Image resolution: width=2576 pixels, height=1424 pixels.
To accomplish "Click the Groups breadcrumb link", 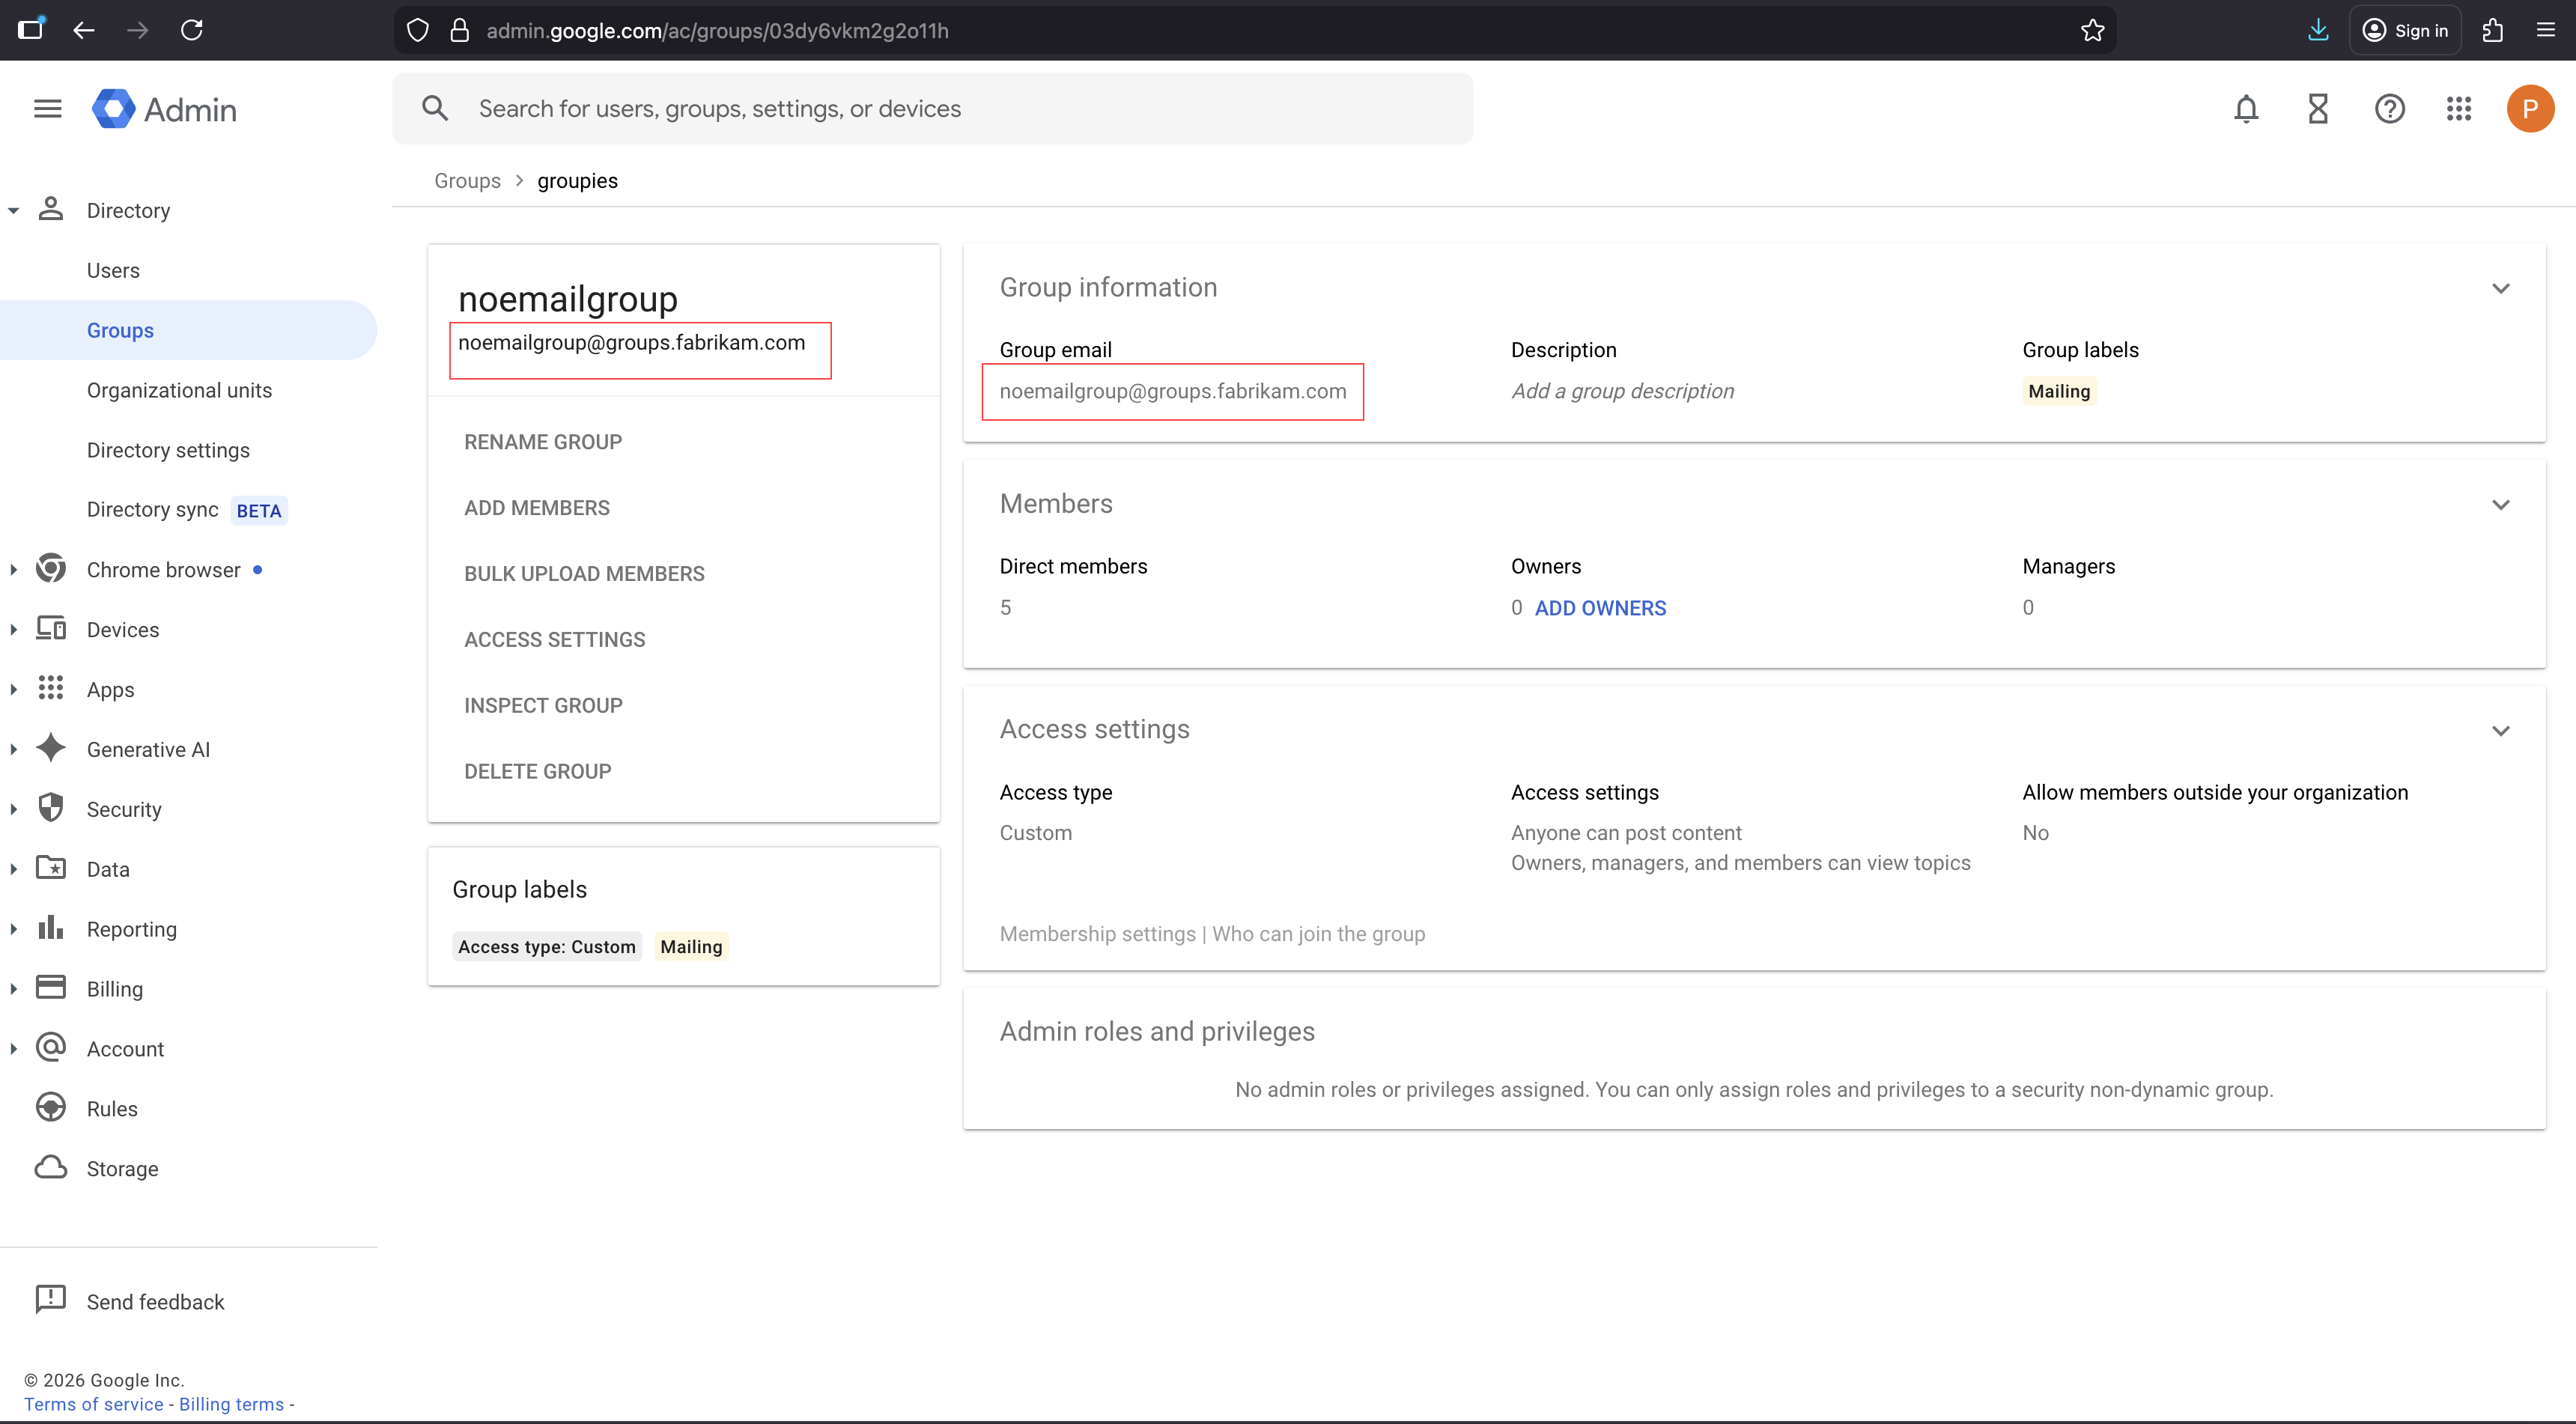I will pos(467,181).
